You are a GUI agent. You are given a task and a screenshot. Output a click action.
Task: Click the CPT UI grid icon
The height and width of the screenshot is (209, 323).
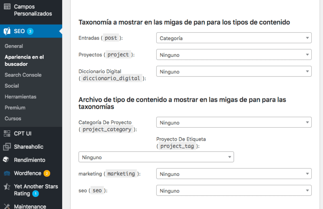[7, 133]
